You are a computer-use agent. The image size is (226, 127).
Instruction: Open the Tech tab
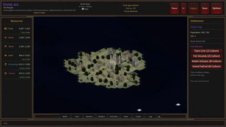coord(77,117)
